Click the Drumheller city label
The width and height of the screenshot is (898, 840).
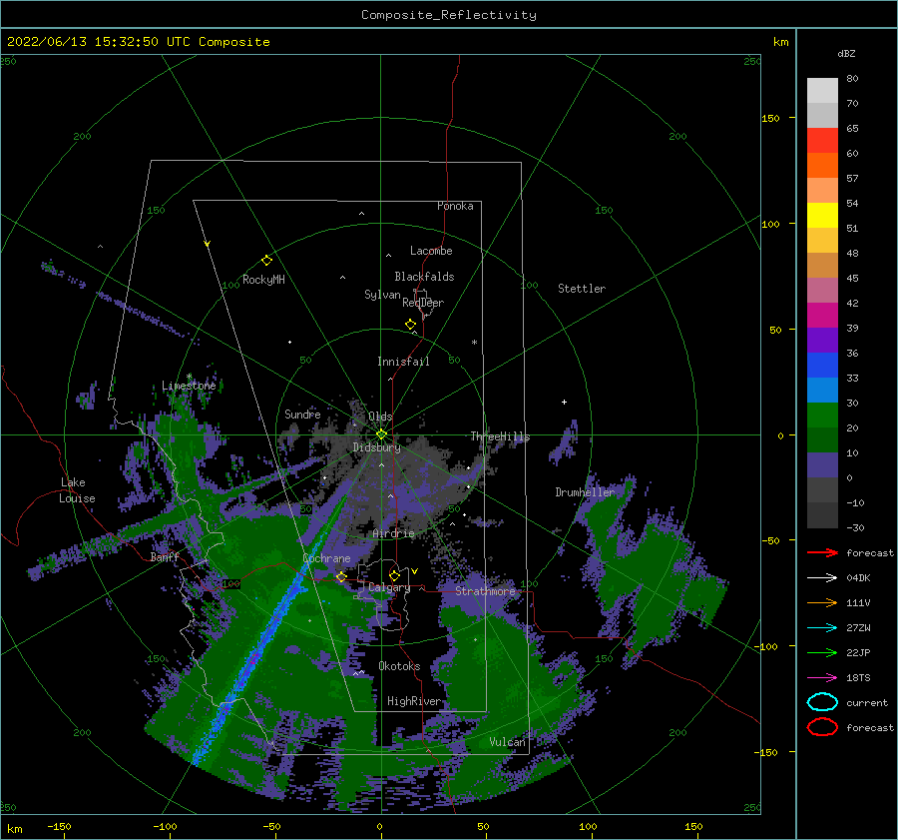[x=585, y=492]
